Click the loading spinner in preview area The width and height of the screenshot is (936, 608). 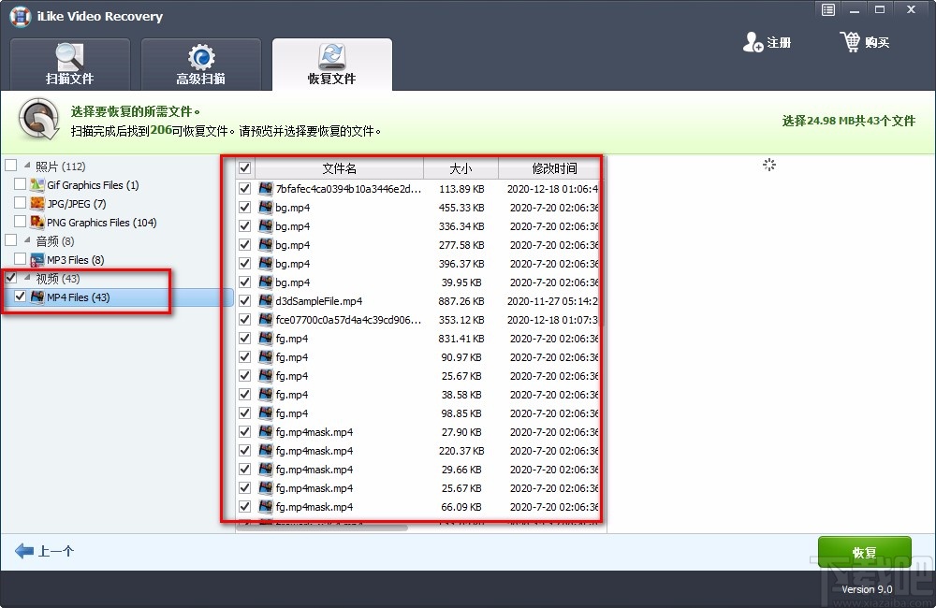pyautogui.click(x=769, y=165)
